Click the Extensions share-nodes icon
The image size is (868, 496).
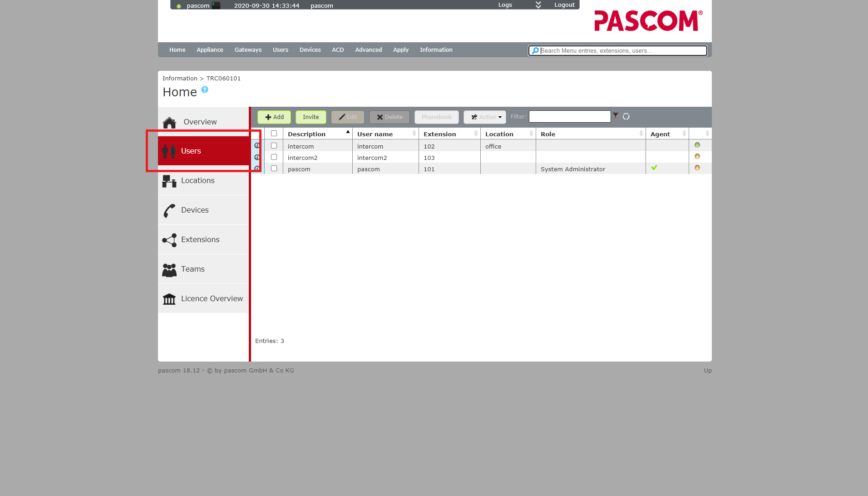(169, 240)
